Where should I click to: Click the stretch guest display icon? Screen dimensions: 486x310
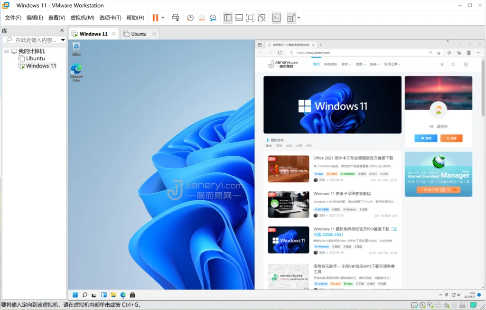(x=291, y=18)
